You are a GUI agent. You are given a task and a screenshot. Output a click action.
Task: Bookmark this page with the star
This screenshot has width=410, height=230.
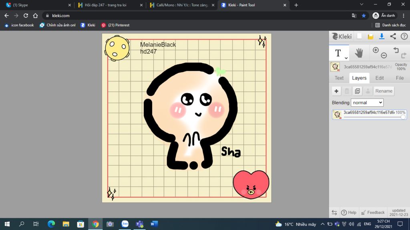click(x=364, y=16)
